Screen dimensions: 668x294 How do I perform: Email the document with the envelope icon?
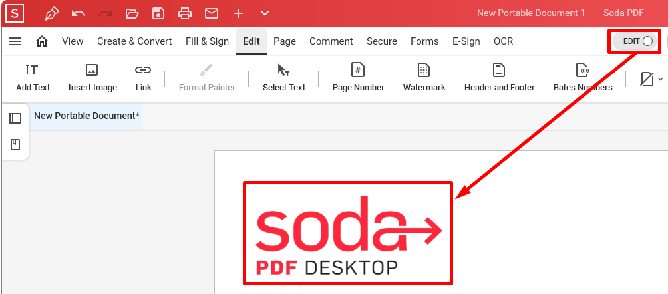[212, 13]
